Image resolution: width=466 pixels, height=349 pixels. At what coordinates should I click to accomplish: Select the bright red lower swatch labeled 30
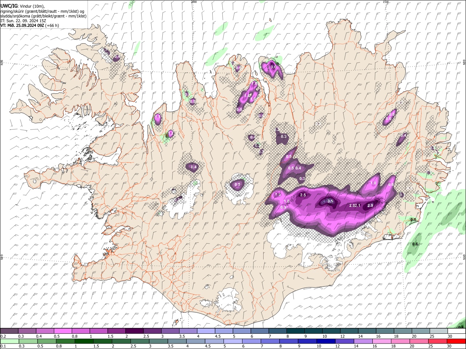457,341
